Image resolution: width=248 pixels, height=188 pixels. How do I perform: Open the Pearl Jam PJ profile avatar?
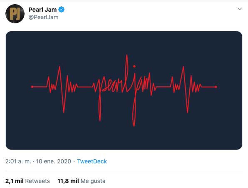(x=15, y=14)
